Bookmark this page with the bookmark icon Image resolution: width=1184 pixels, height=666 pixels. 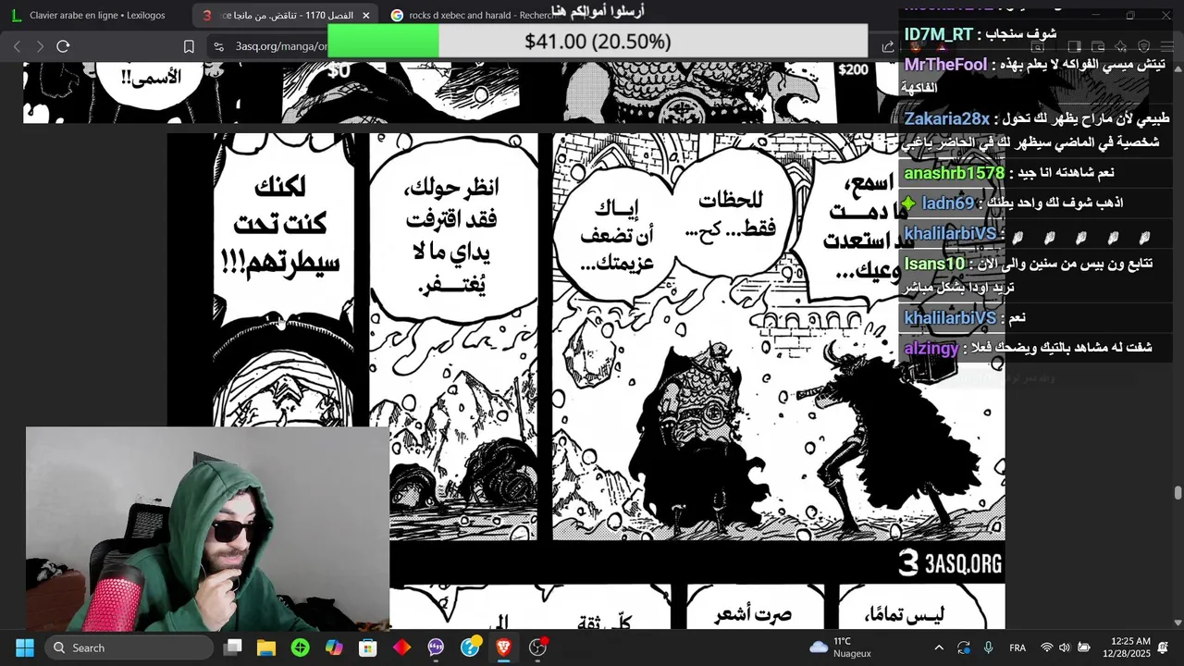[189, 46]
